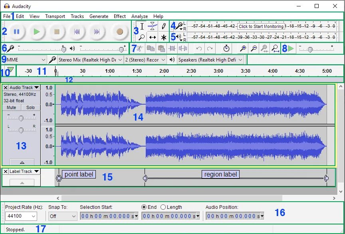Click the Audio Track gain slider

click(x=21, y=118)
